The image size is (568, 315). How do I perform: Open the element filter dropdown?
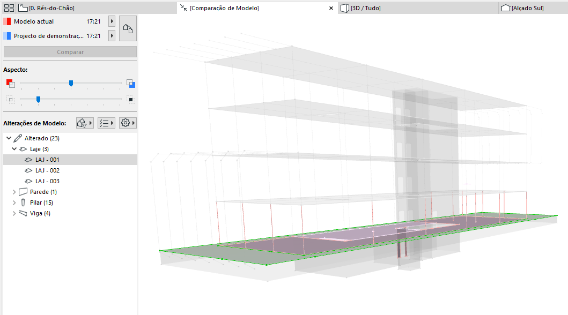85,123
